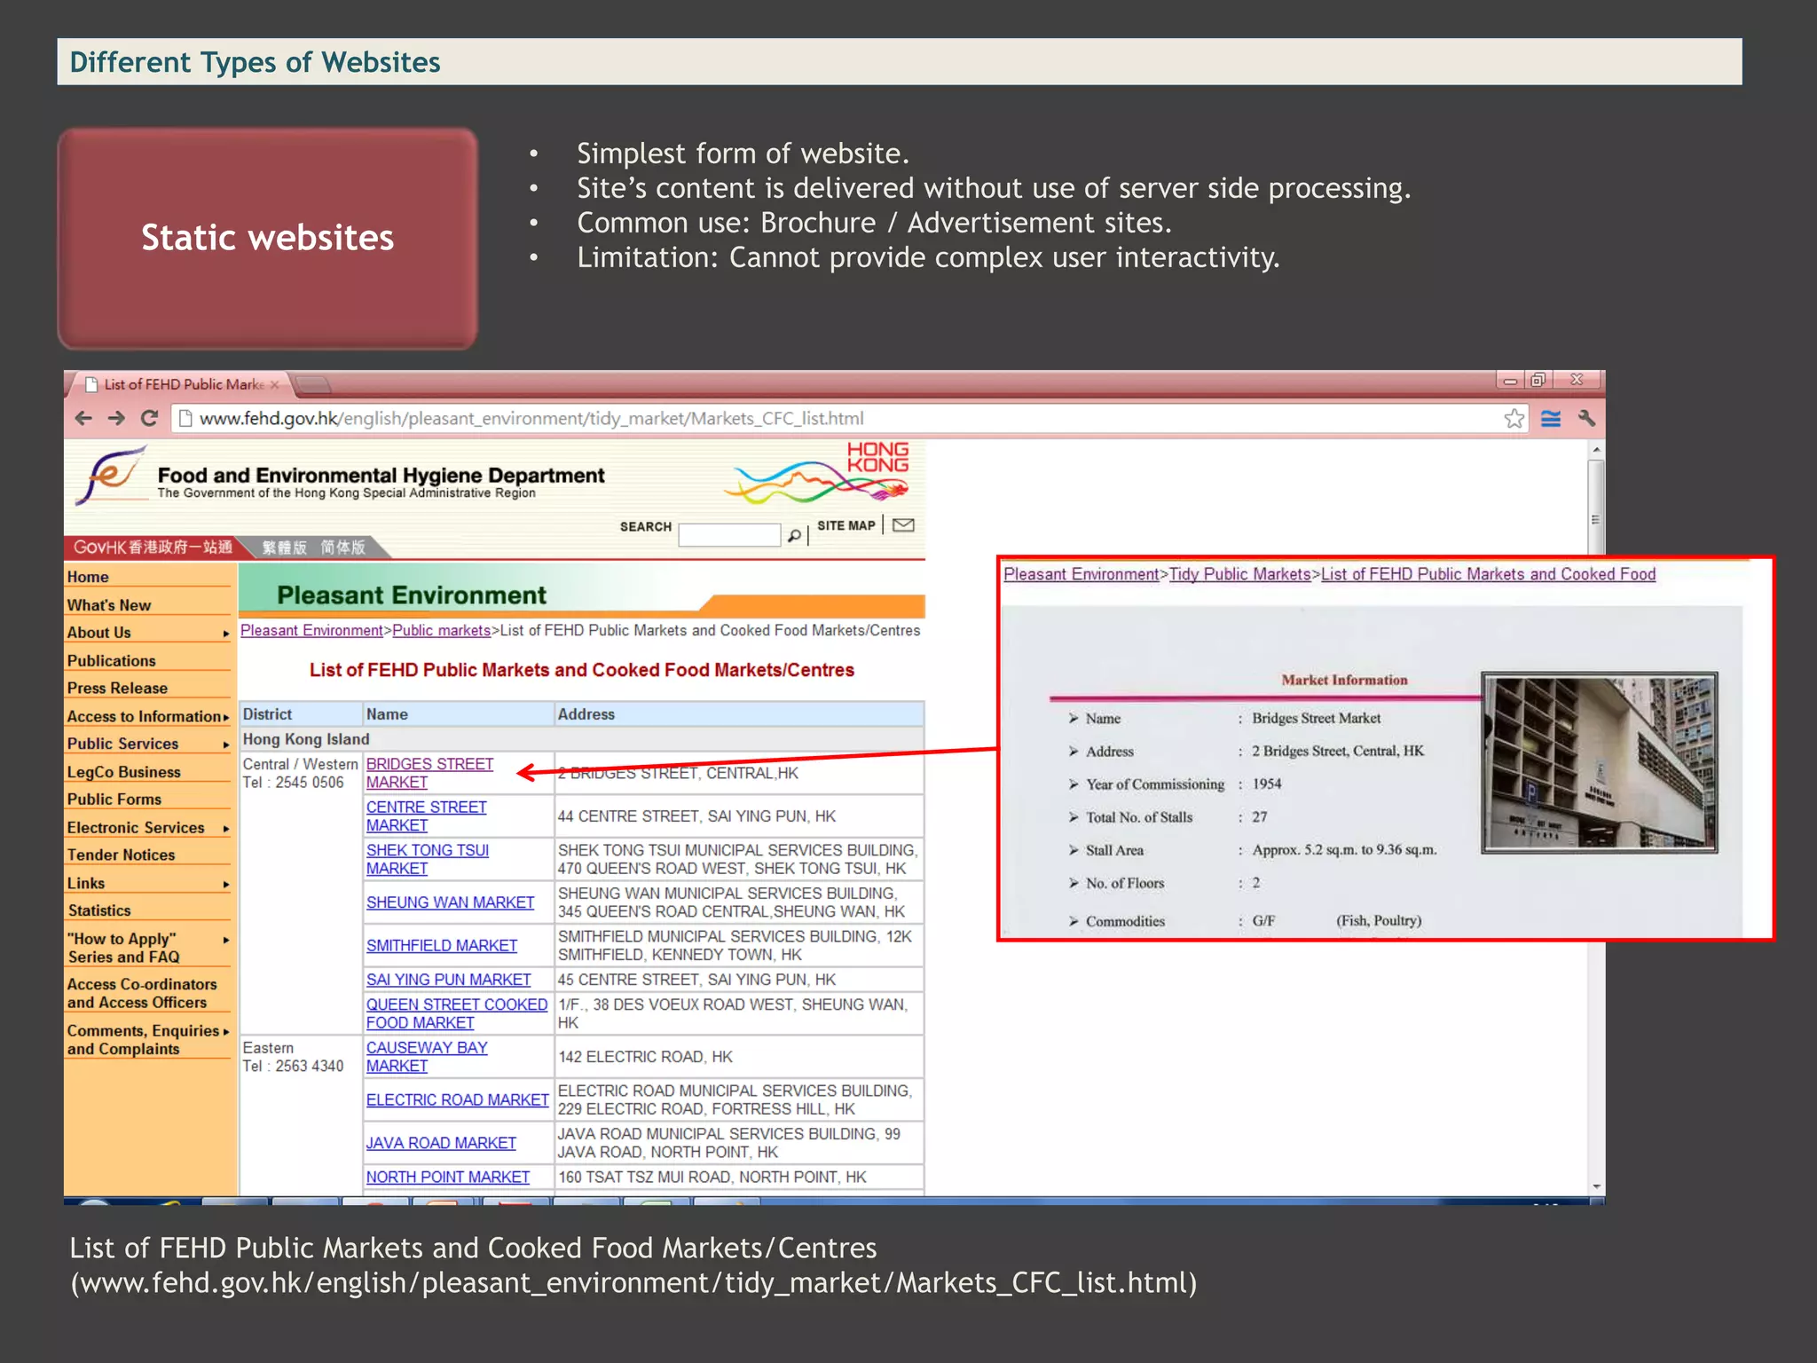Click the blue stacked extension icon
The image size is (1817, 1363).
point(1550,418)
